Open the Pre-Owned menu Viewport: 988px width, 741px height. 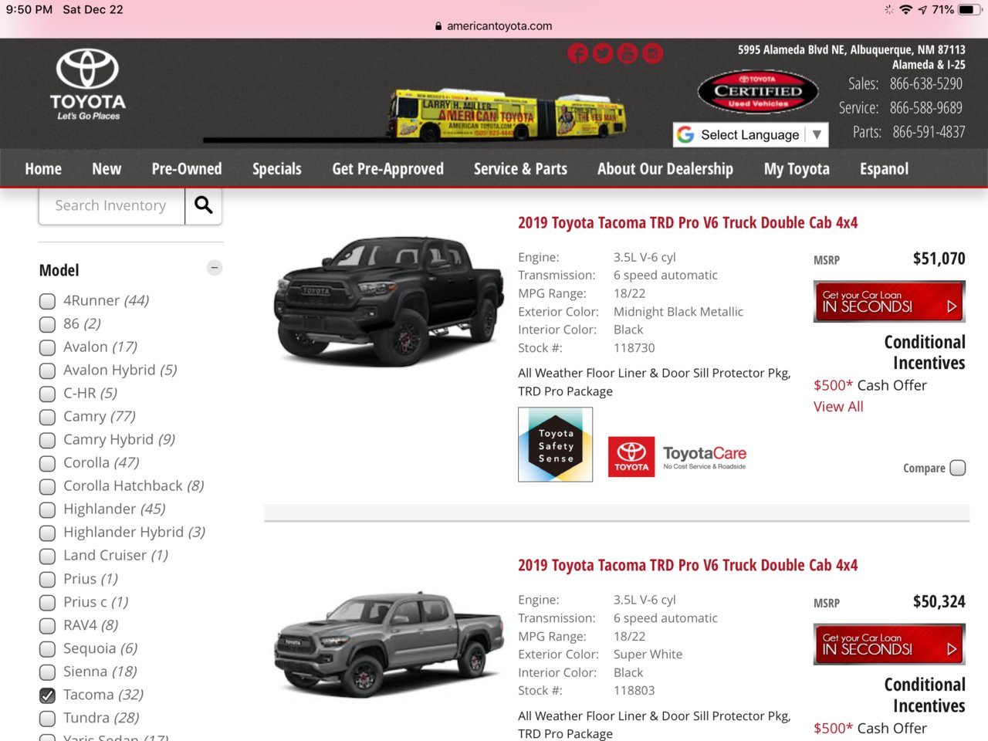coord(187,168)
